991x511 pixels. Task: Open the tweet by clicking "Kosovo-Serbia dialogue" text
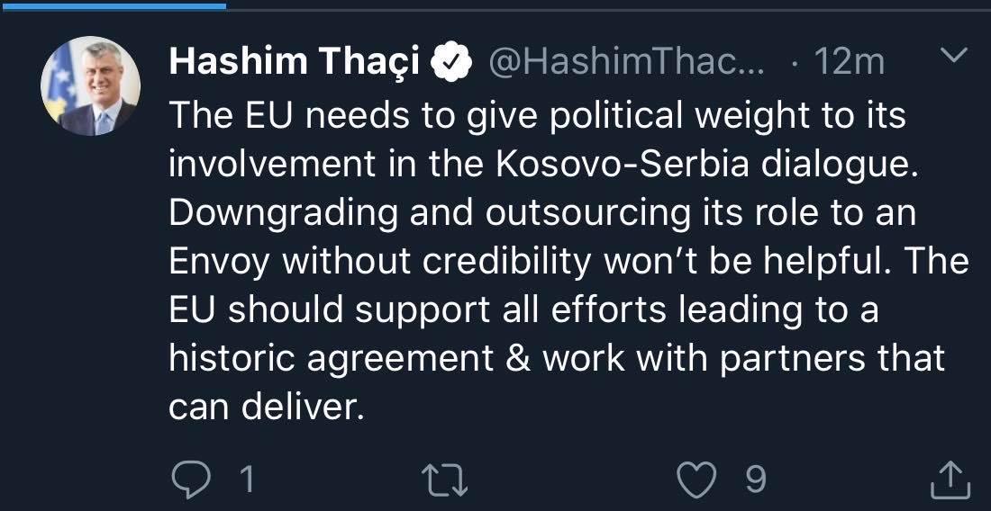click(x=706, y=165)
